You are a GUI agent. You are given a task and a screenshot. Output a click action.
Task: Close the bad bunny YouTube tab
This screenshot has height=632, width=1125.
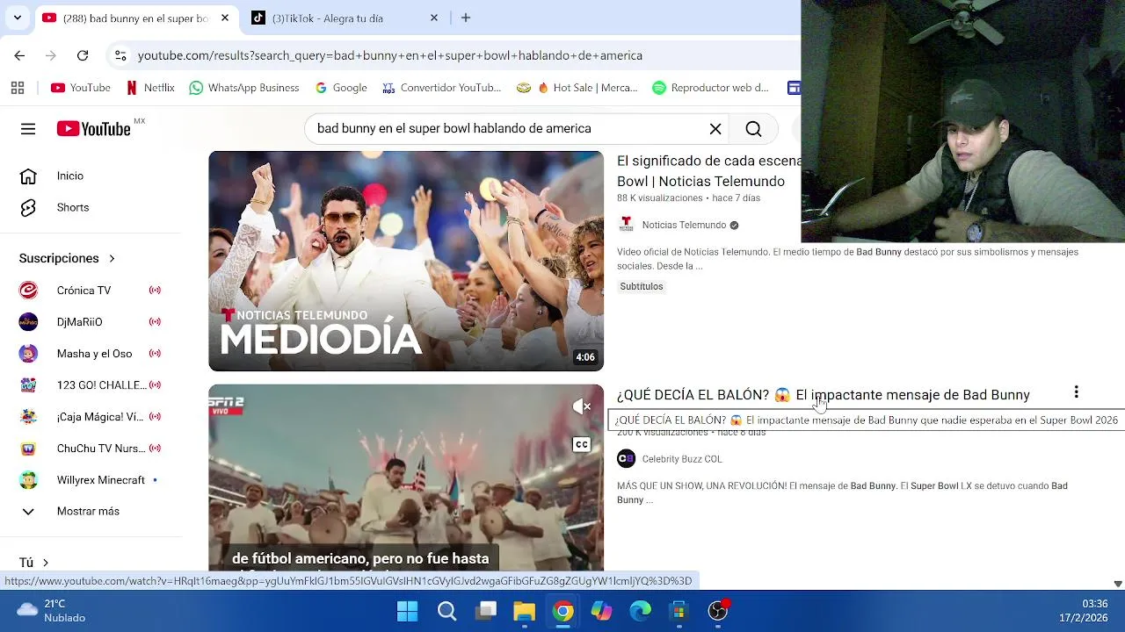pyautogui.click(x=225, y=18)
